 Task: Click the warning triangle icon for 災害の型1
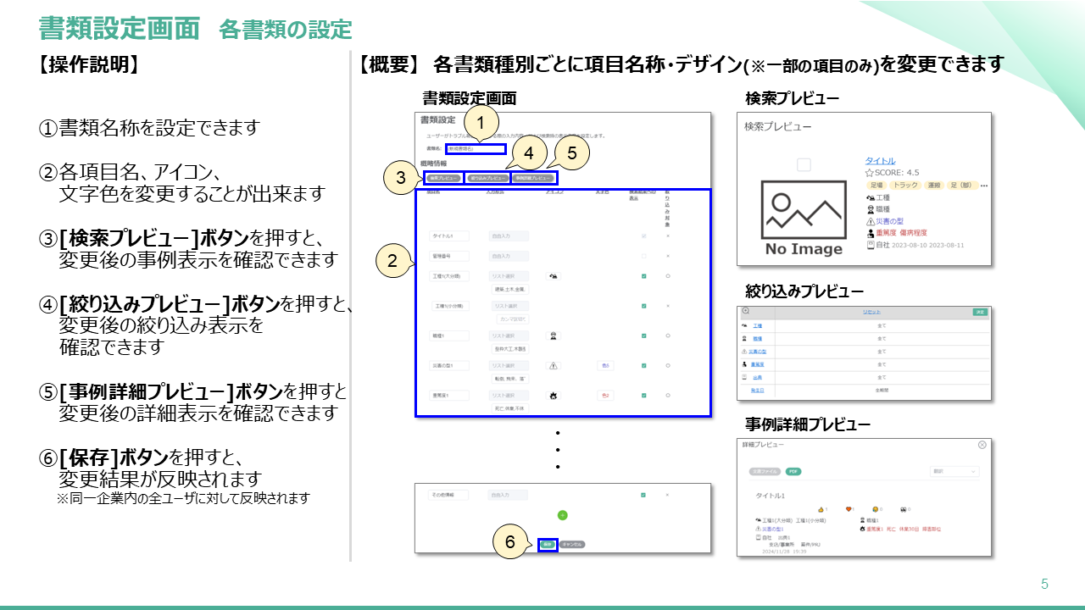pyautogui.click(x=554, y=366)
